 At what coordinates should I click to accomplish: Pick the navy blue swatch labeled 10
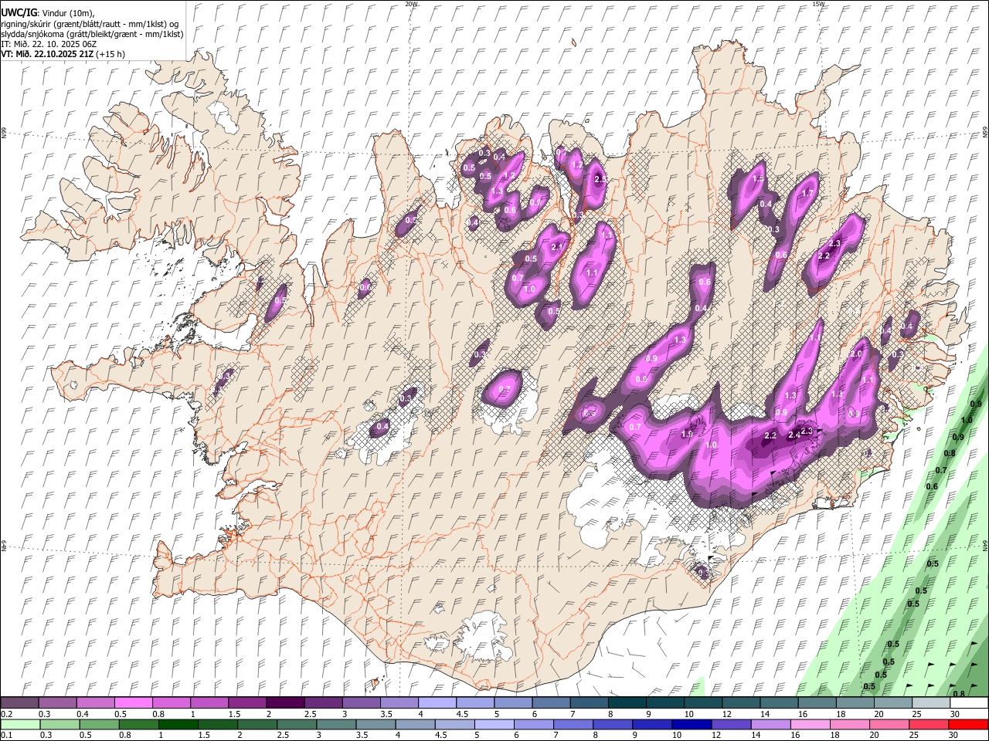tap(692, 725)
